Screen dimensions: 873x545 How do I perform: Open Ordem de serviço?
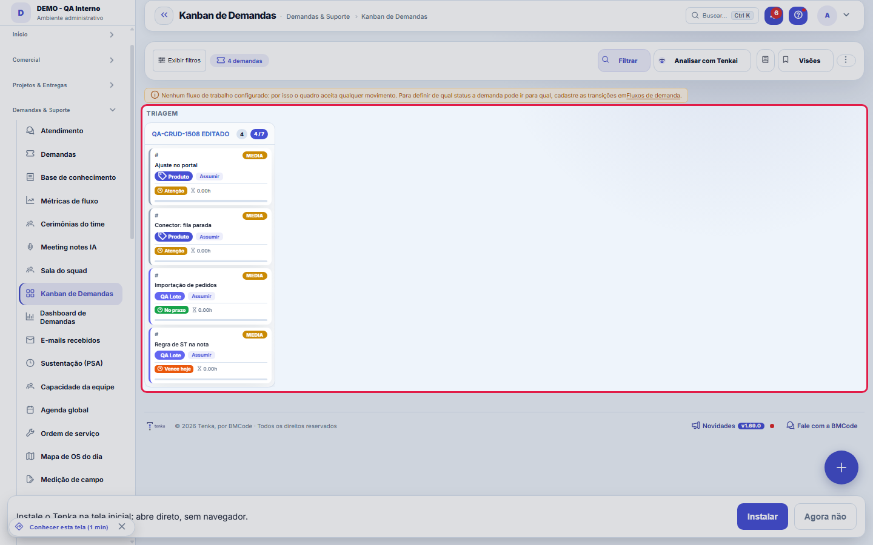tap(70, 434)
